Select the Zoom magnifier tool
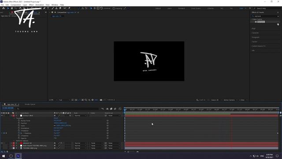This screenshot has height=159, width=282. [16, 8]
